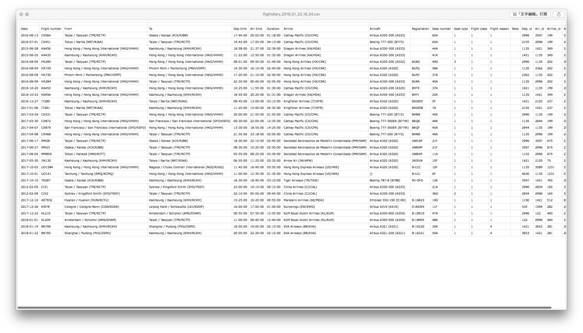Click duration cell 14:25:00

273,128
